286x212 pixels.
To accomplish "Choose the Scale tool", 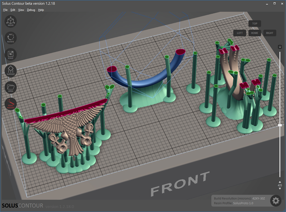I will point(11,54).
